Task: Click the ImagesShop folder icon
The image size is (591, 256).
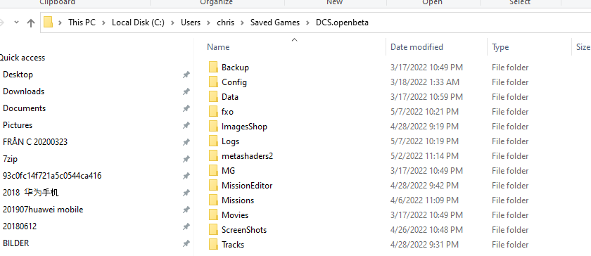Action: [x=213, y=127]
